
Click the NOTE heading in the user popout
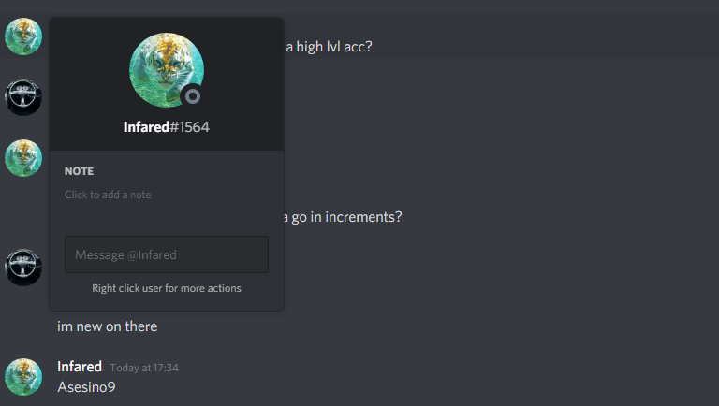79,171
